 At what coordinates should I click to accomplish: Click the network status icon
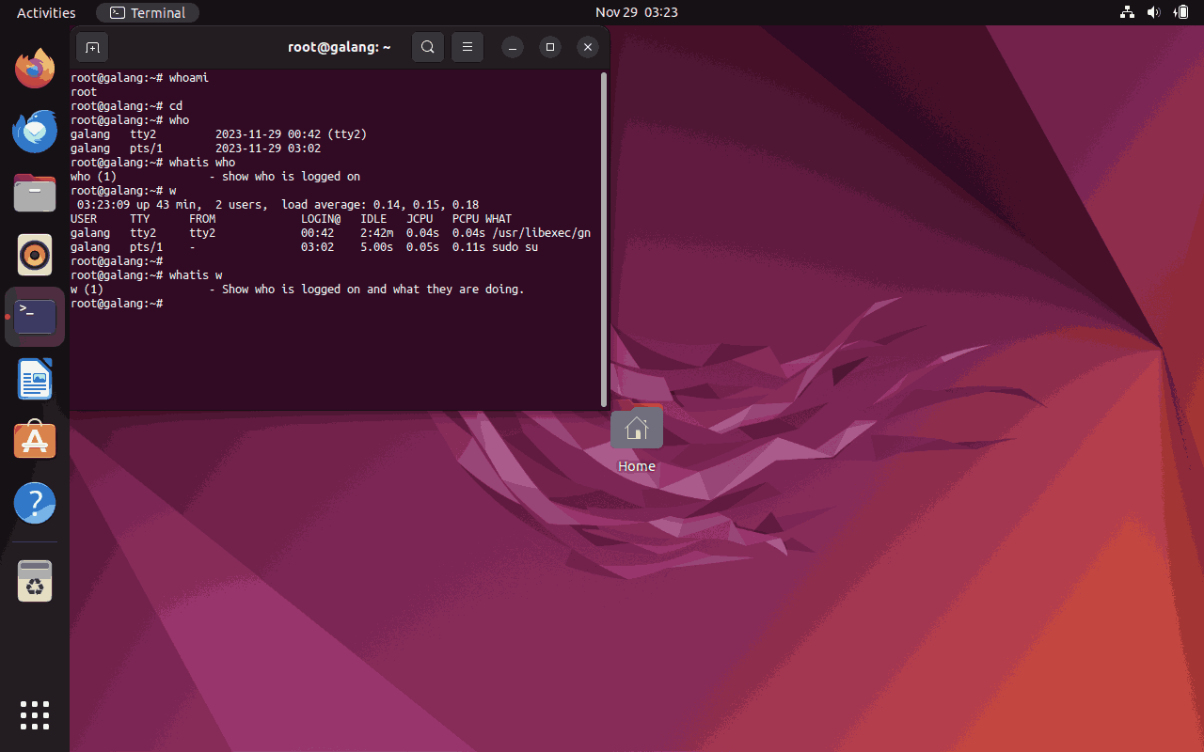point(1127,12)
